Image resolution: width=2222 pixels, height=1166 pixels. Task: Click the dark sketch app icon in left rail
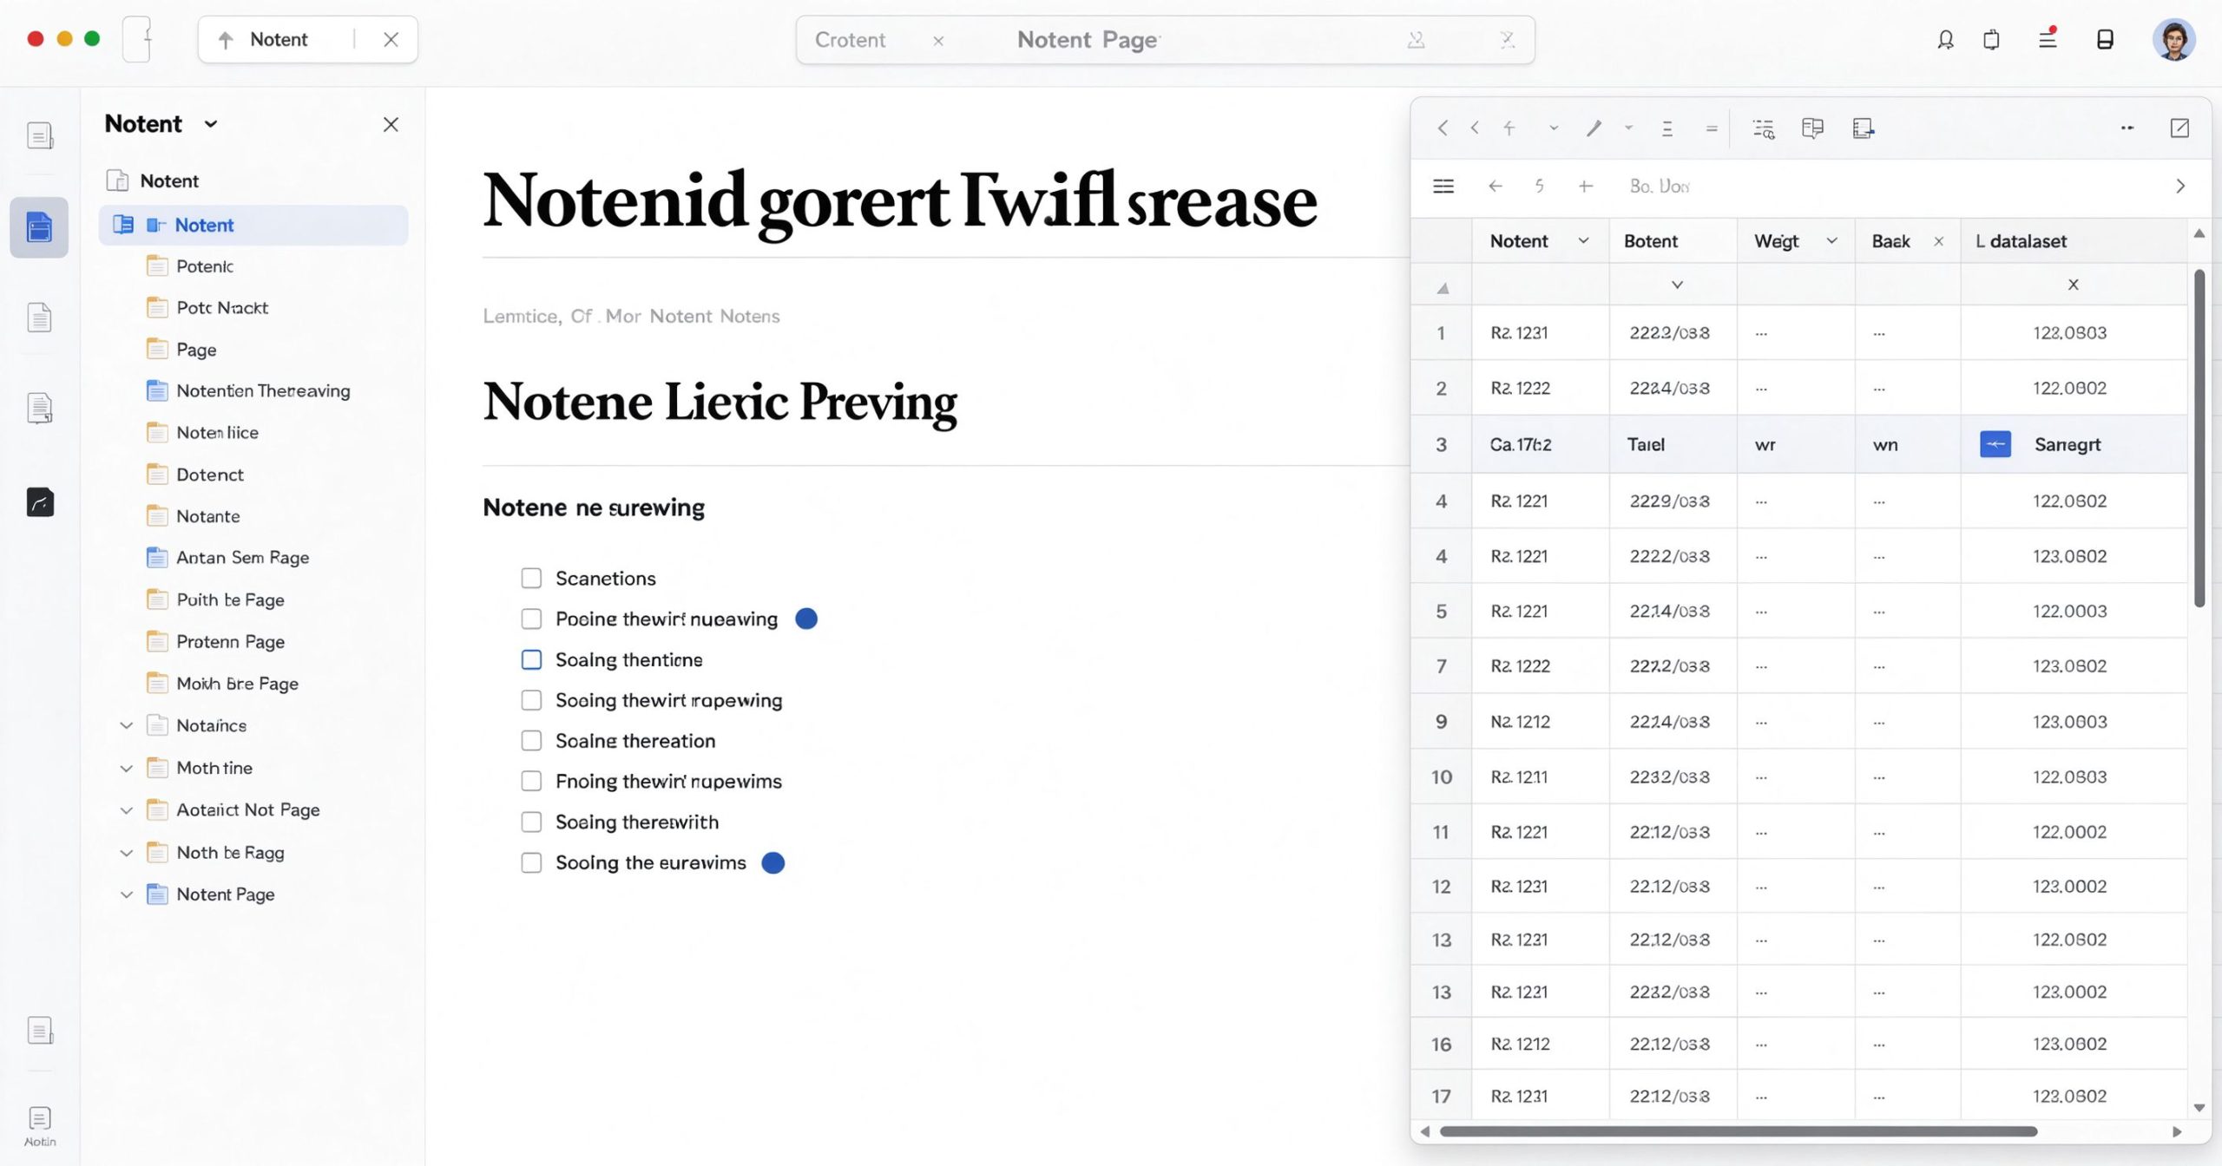click(x=40, y=501)
